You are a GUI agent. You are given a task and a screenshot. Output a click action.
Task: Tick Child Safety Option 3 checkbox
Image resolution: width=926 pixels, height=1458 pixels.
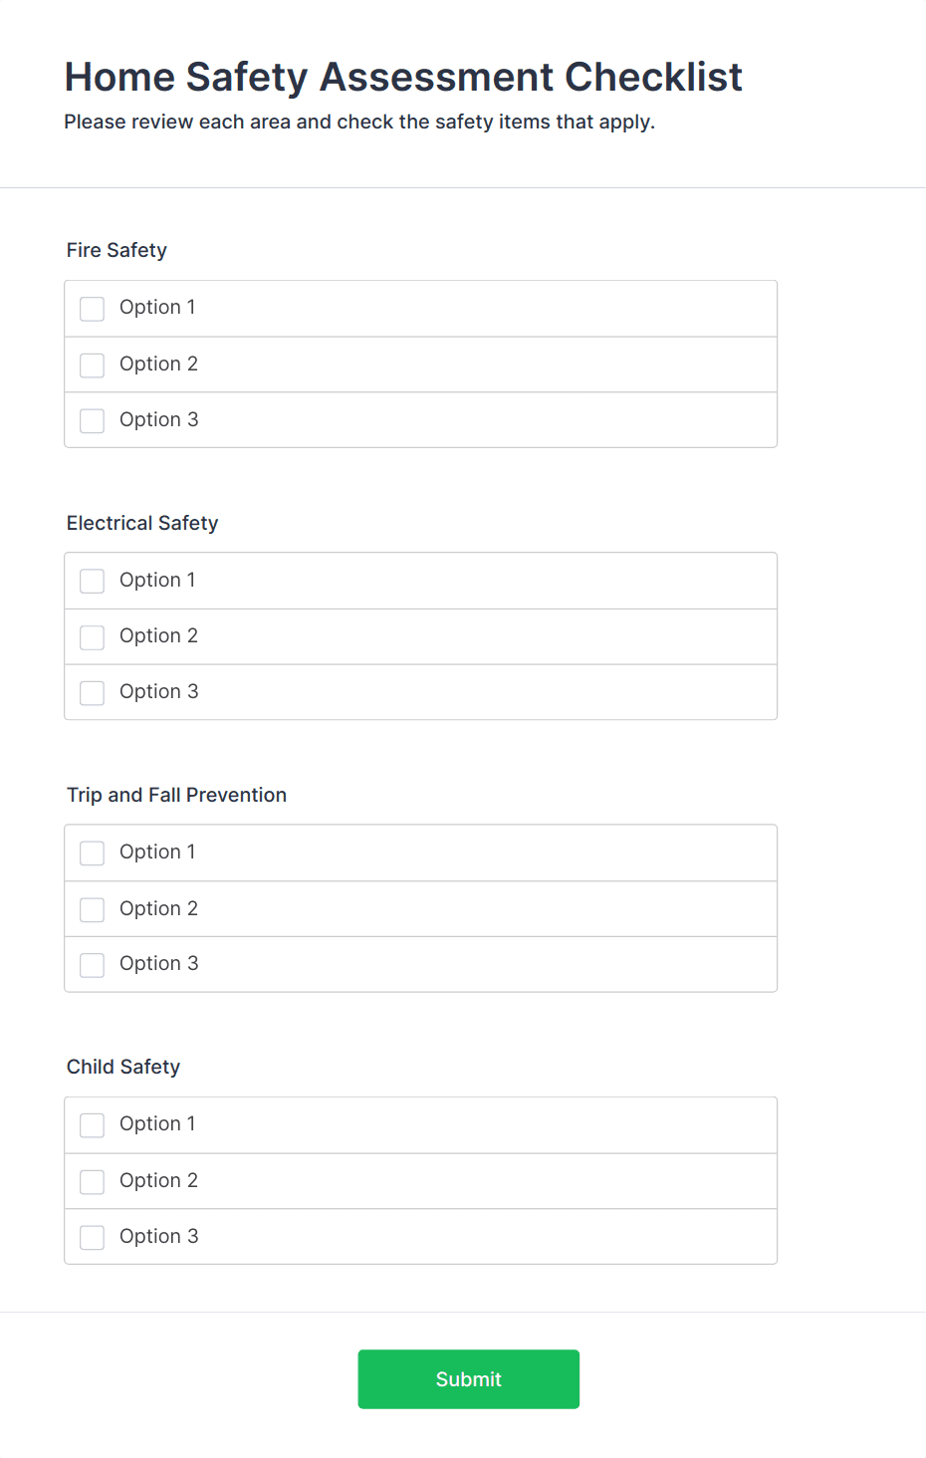[93, 1237]
